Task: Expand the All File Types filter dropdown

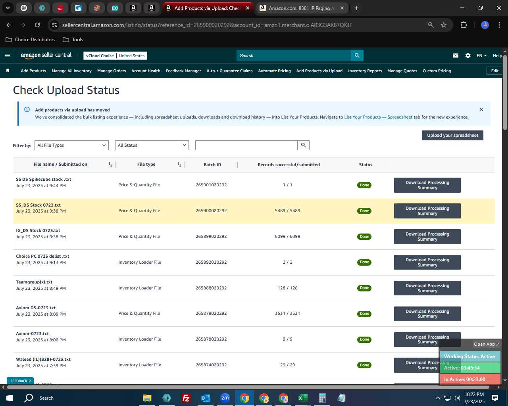Action: click(71, 145)
